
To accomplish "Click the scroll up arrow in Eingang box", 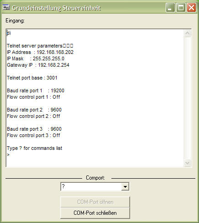I will [x=188, y=33].
